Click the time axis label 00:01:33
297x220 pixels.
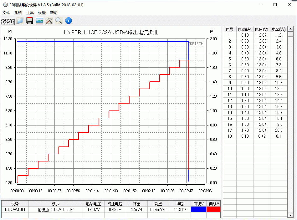pyautogui.click(x=111, y=191)
